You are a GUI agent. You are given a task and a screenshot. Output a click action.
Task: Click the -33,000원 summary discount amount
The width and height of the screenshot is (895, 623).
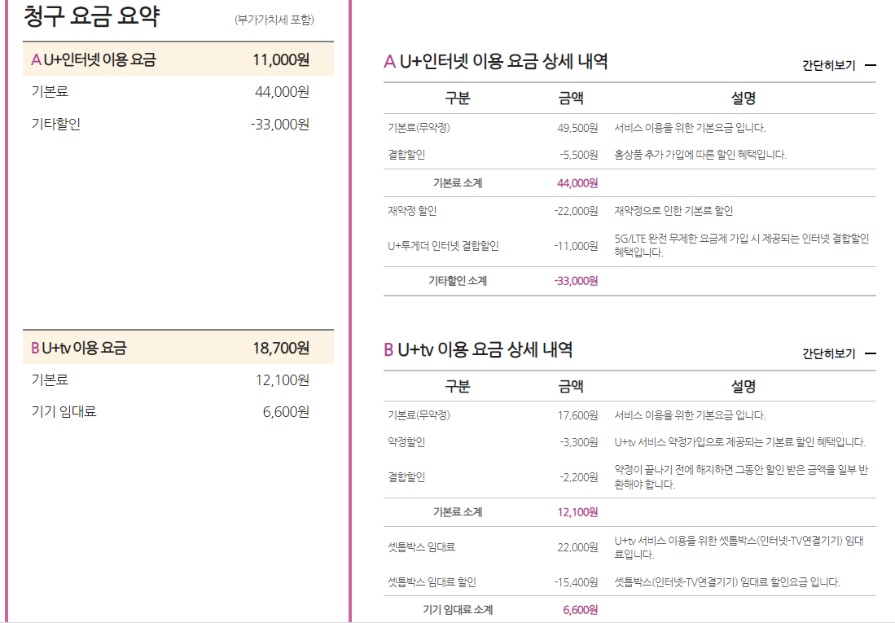pyautogui.click(x=279, y=125)
